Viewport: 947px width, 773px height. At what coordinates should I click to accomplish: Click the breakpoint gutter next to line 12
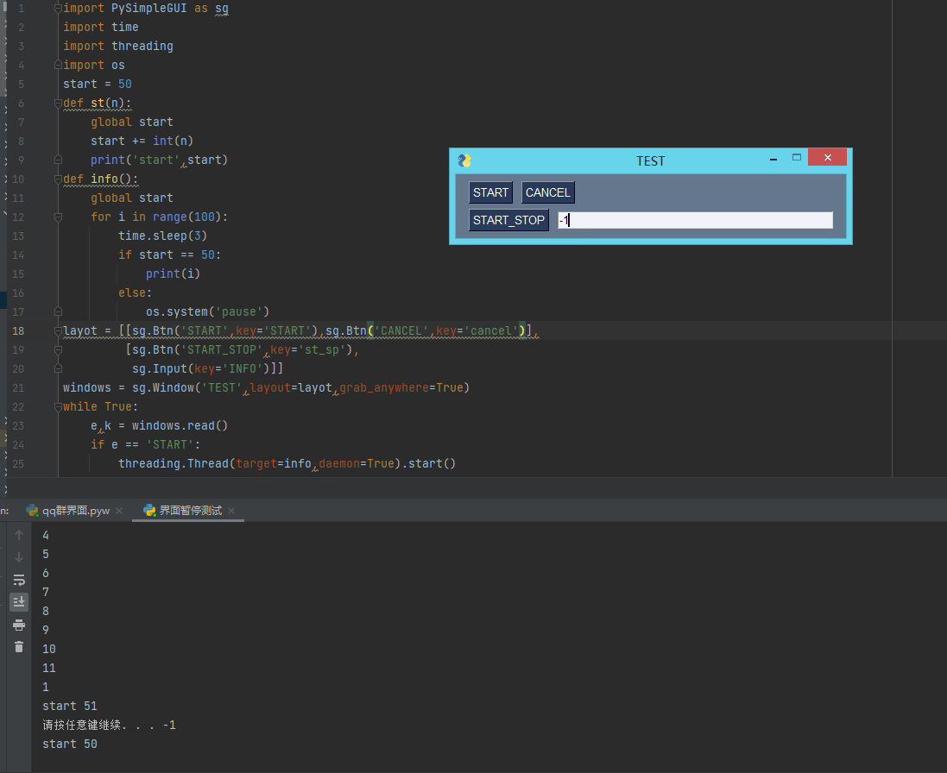coord(39,217)
